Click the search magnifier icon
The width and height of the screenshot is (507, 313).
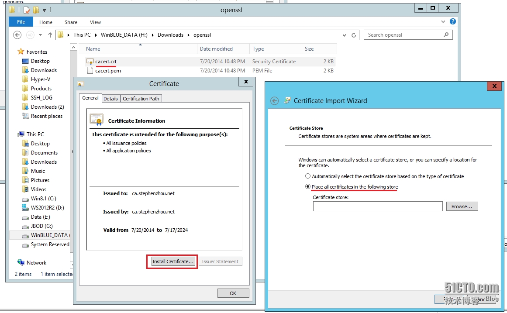pos(446,34)
